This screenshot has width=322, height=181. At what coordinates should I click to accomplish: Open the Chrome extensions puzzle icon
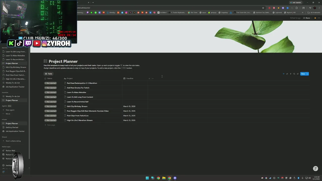tap(297, 8)
